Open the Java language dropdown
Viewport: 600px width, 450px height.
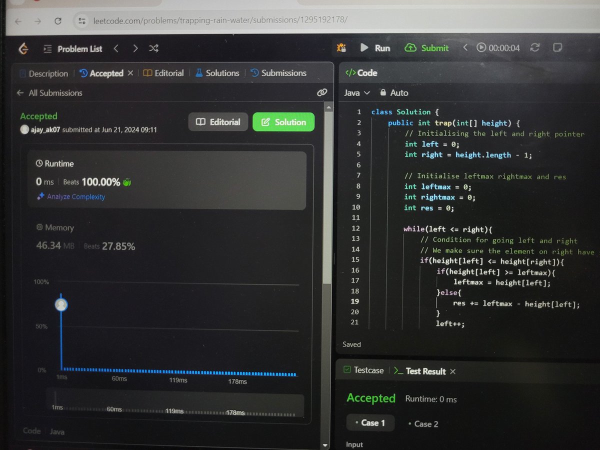pyautogui.click(x=356, y=93)
